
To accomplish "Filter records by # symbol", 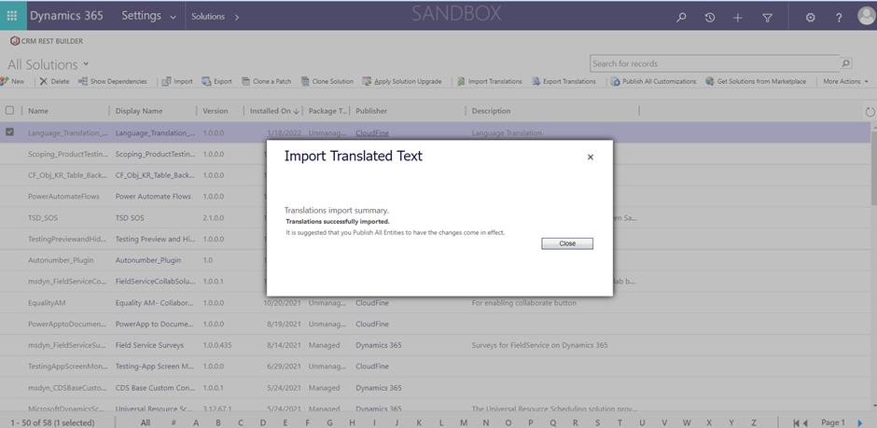I will (174, 422).
